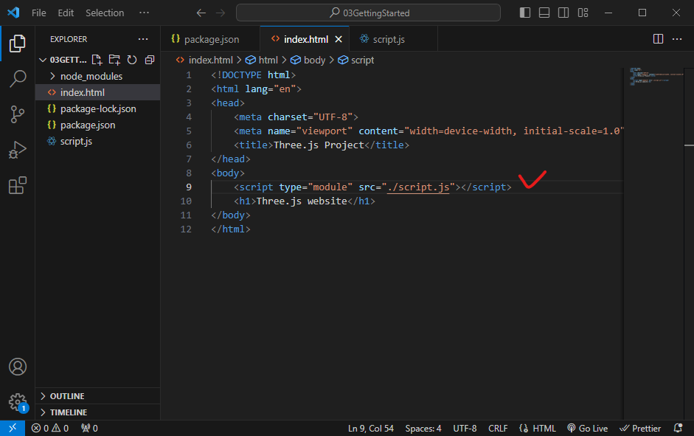Open the Run and Debug view
This screenshot has height=436, width=694.
(x=17, y=150)
